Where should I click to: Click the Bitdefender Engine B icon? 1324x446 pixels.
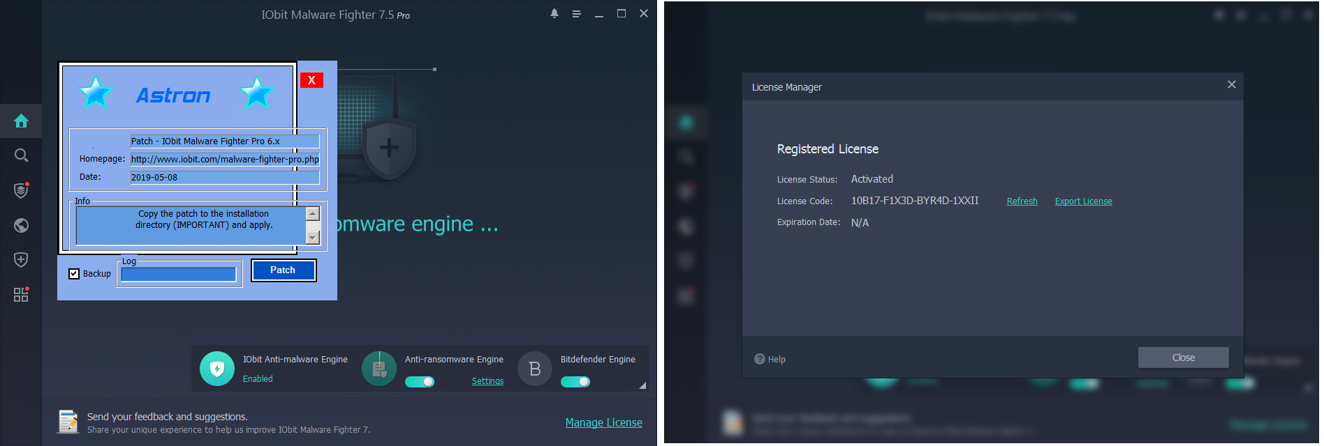[x=535, y=369]
